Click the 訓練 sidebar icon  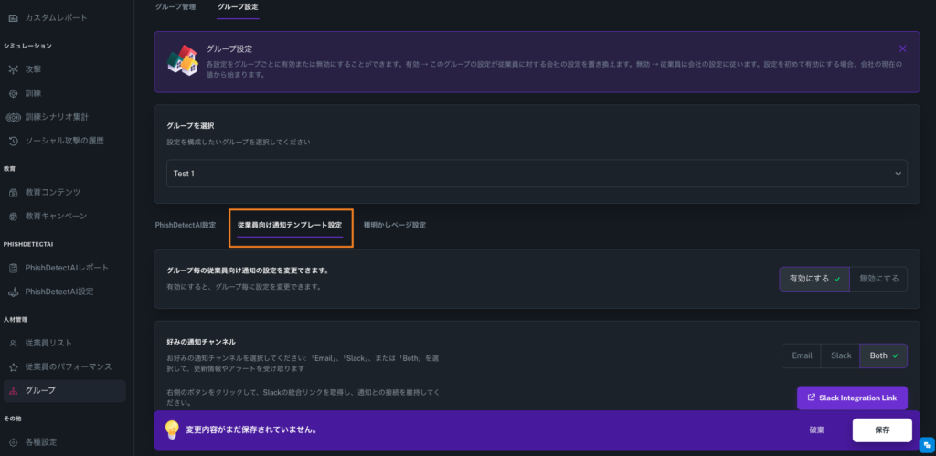point(13,93)
